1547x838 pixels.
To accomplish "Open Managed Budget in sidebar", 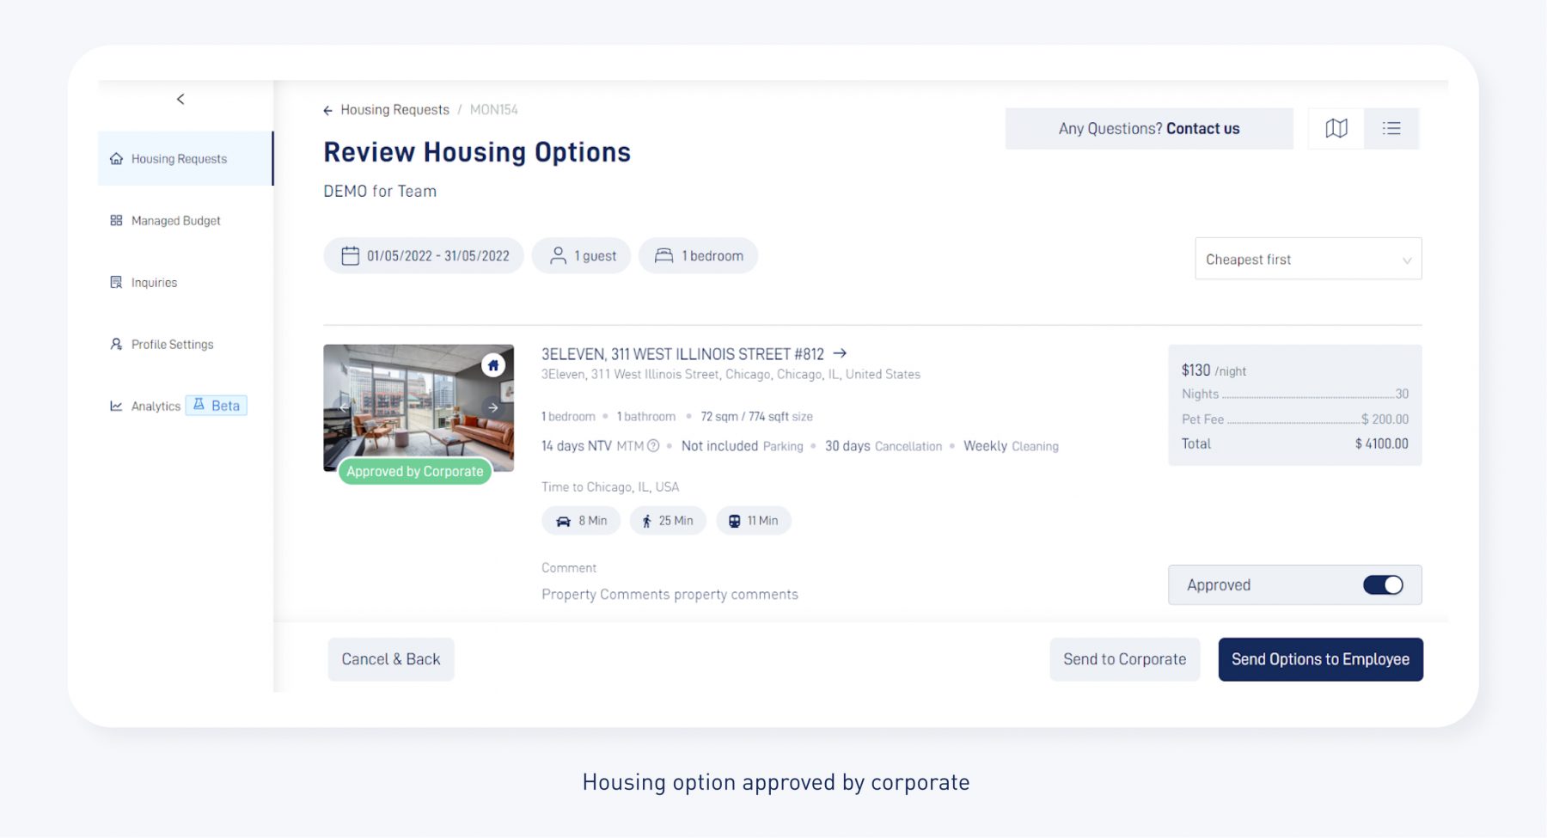I will [x=175, y=221].
